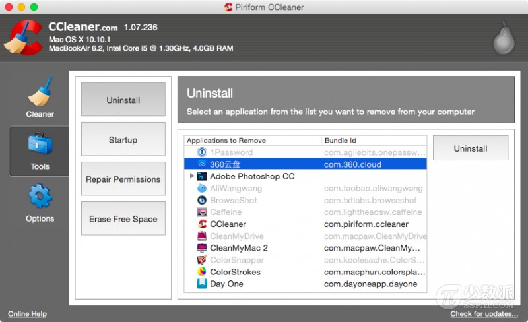Click the 360云盘 cloud icon
This screenshot has width=528, height=322.
(202, 164)
